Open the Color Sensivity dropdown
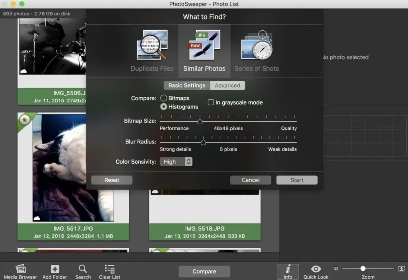Image resolution: width=408 pixels, height=280 pixels. tap(176, 162)
